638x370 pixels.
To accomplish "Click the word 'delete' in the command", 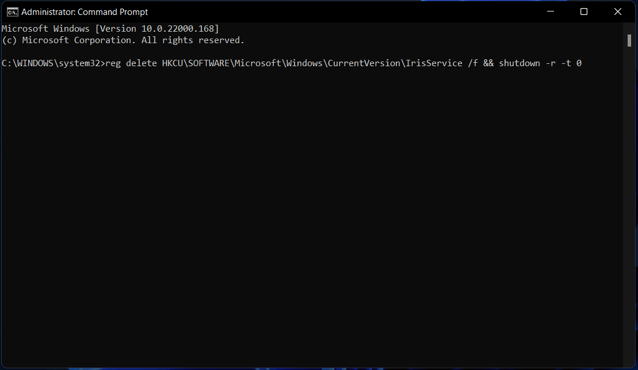I will click(141, 63).
